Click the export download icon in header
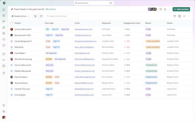The image size is (195, 122). (165, 9)
